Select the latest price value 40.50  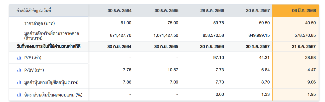(x=311, y=23)
